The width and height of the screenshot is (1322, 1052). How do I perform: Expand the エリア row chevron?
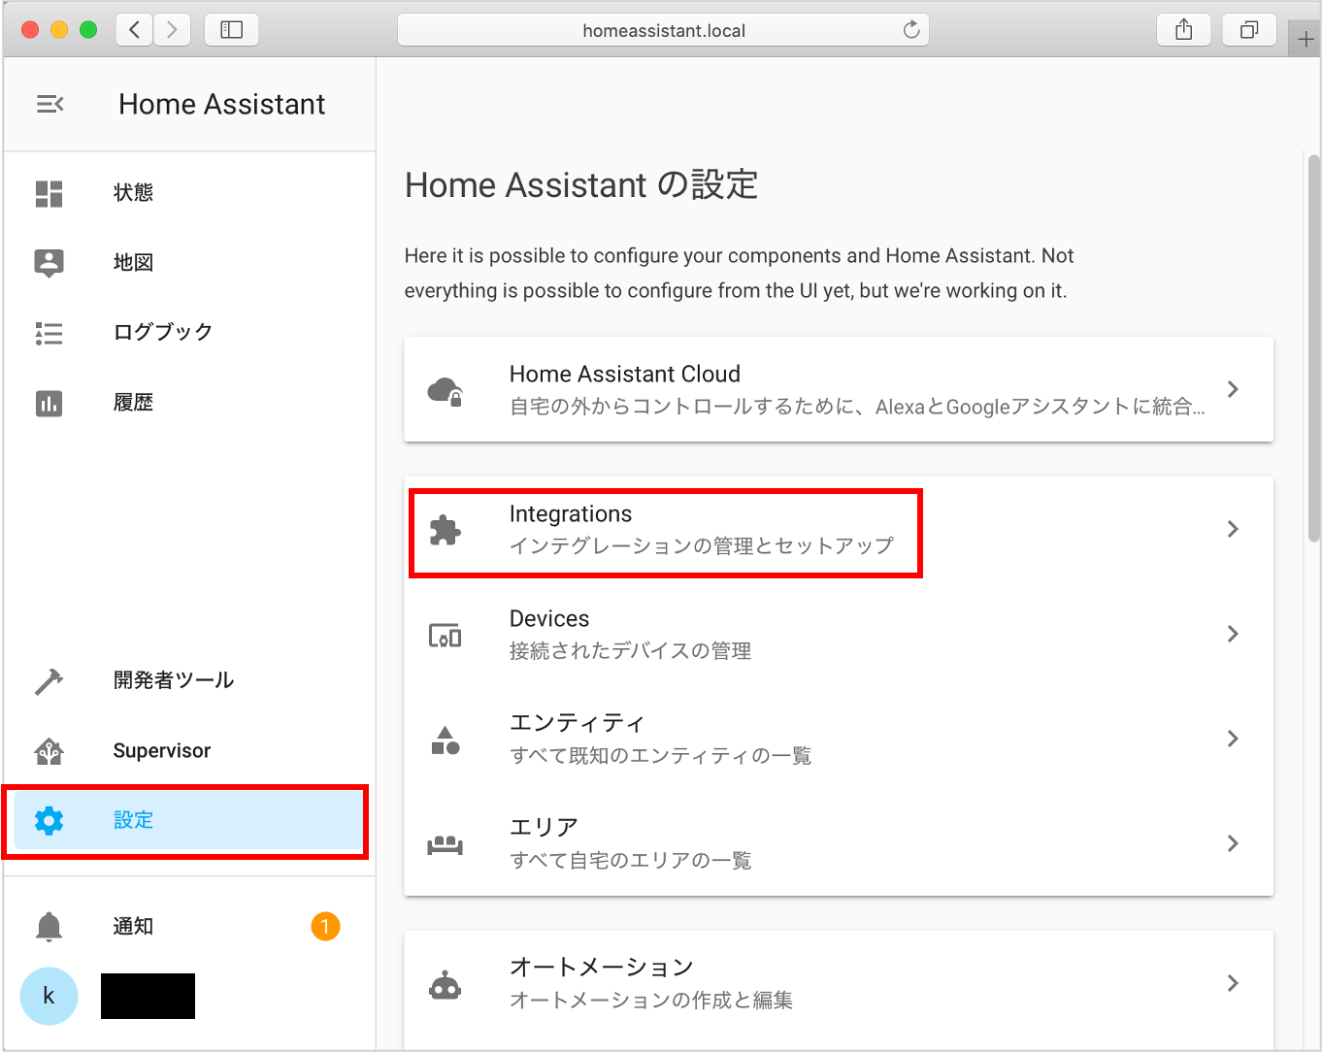[x=1233, y=843]
